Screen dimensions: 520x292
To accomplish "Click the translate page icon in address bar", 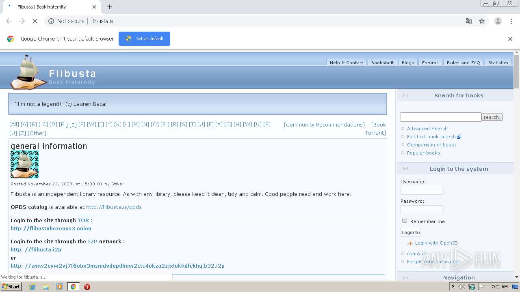I will tap(468, 21).
